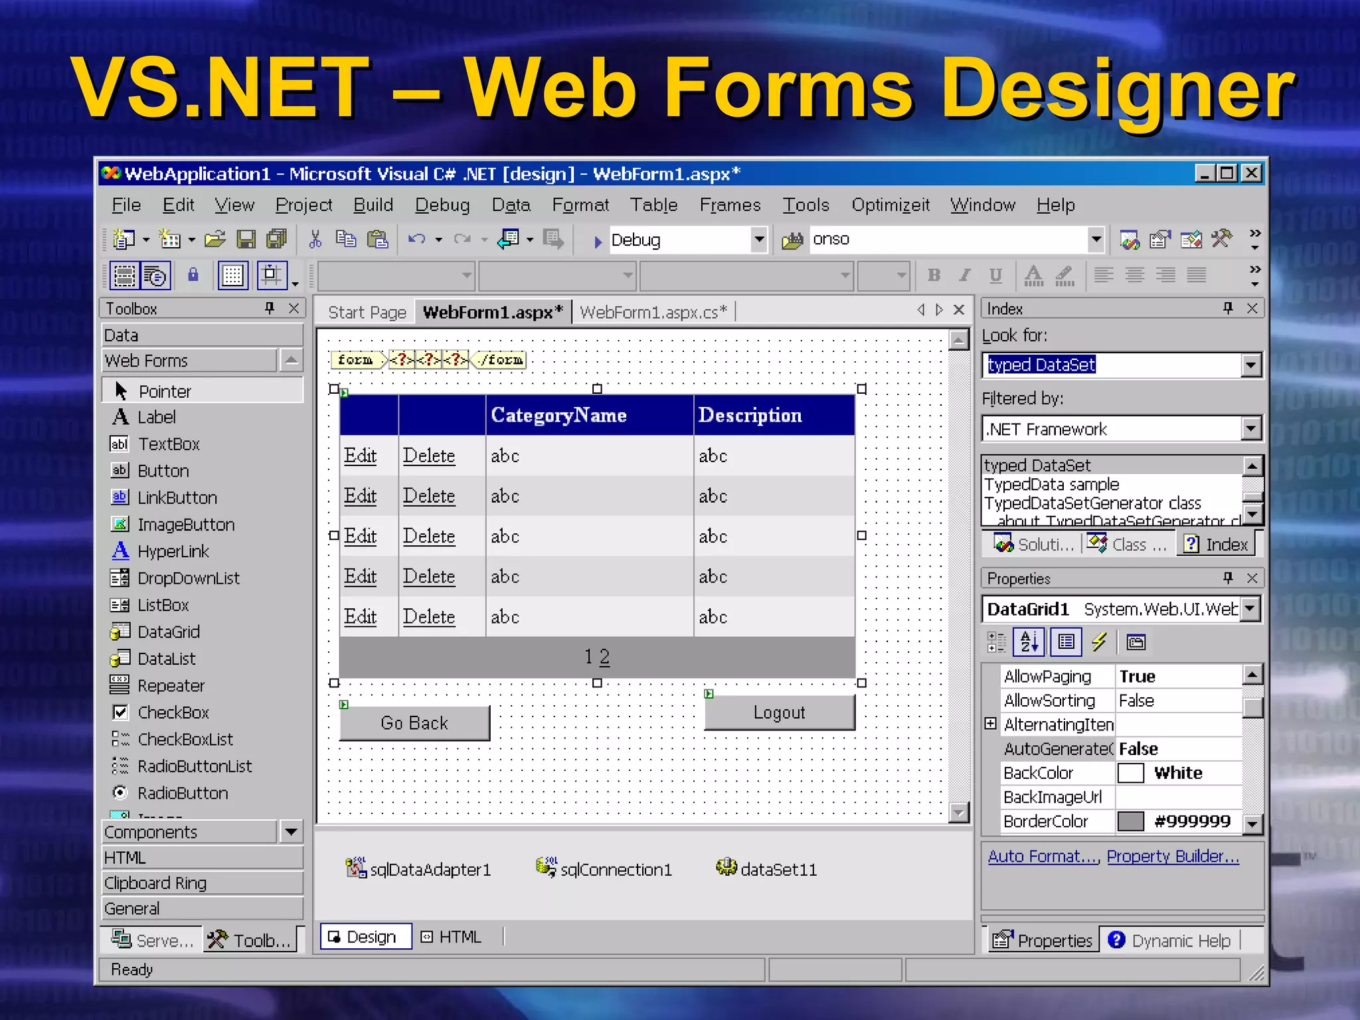This screenshot has width=1360, height=1020.
Task: Toggle the show grid button
Action: [x=232, y=275]
